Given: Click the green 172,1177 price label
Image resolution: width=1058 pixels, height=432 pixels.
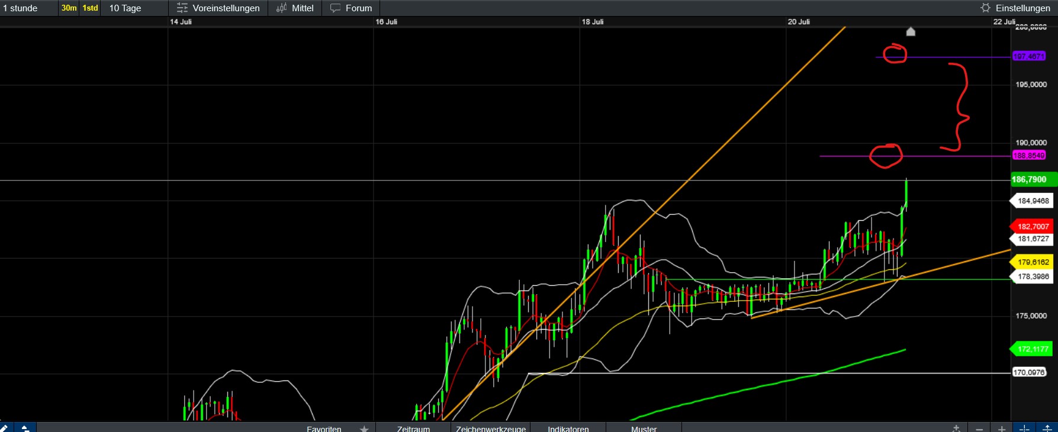Looking at the screenshot, I should coord(1031,349).
